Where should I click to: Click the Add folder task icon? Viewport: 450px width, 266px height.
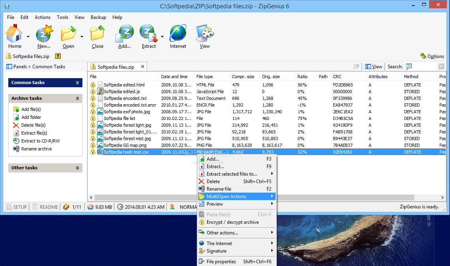tap(16, 117)
